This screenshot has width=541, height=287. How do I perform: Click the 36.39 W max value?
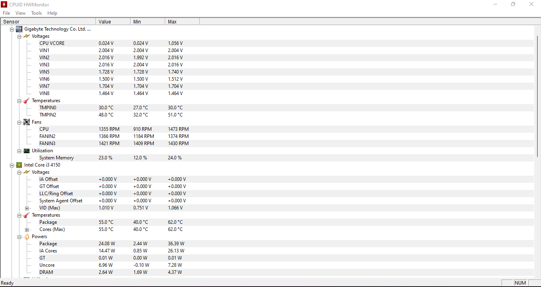point(176,244)
